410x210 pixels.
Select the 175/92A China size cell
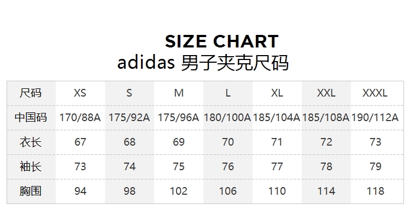[x=129, y=117]
